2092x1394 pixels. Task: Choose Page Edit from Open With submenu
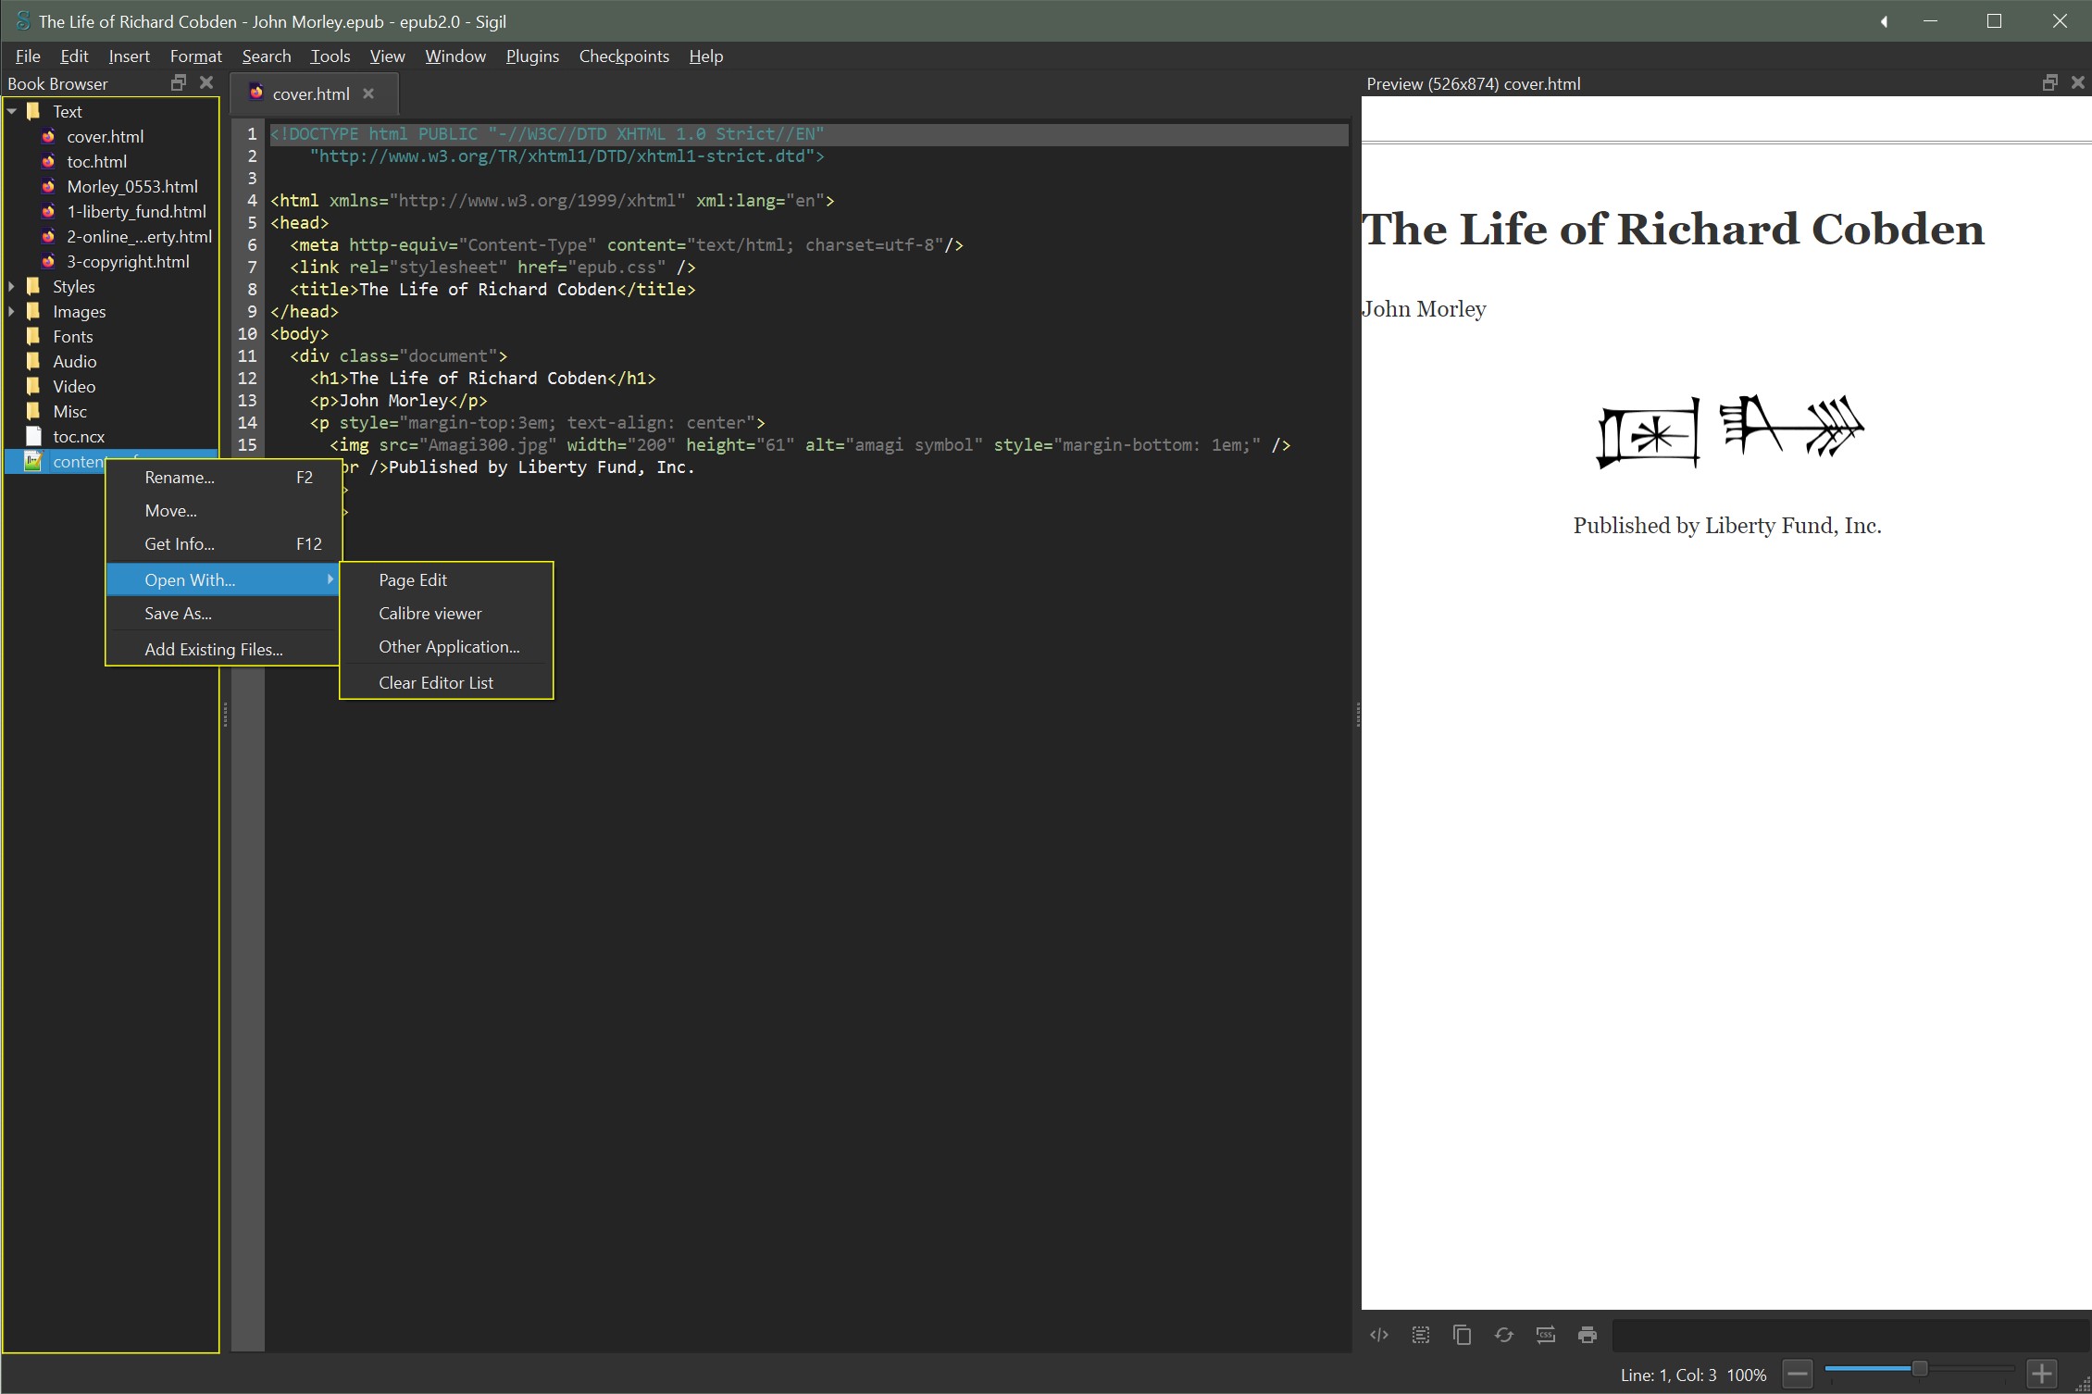[x=413, y=579]
